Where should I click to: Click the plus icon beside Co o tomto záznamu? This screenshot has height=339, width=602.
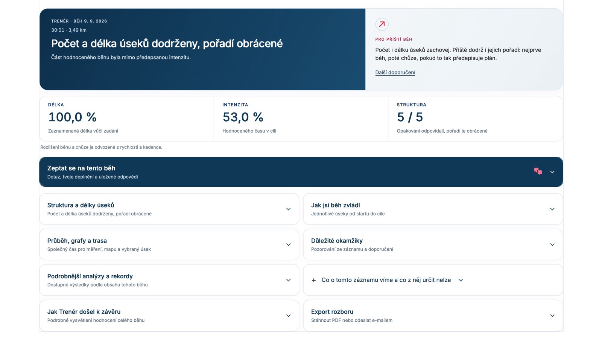coord(314,280)
